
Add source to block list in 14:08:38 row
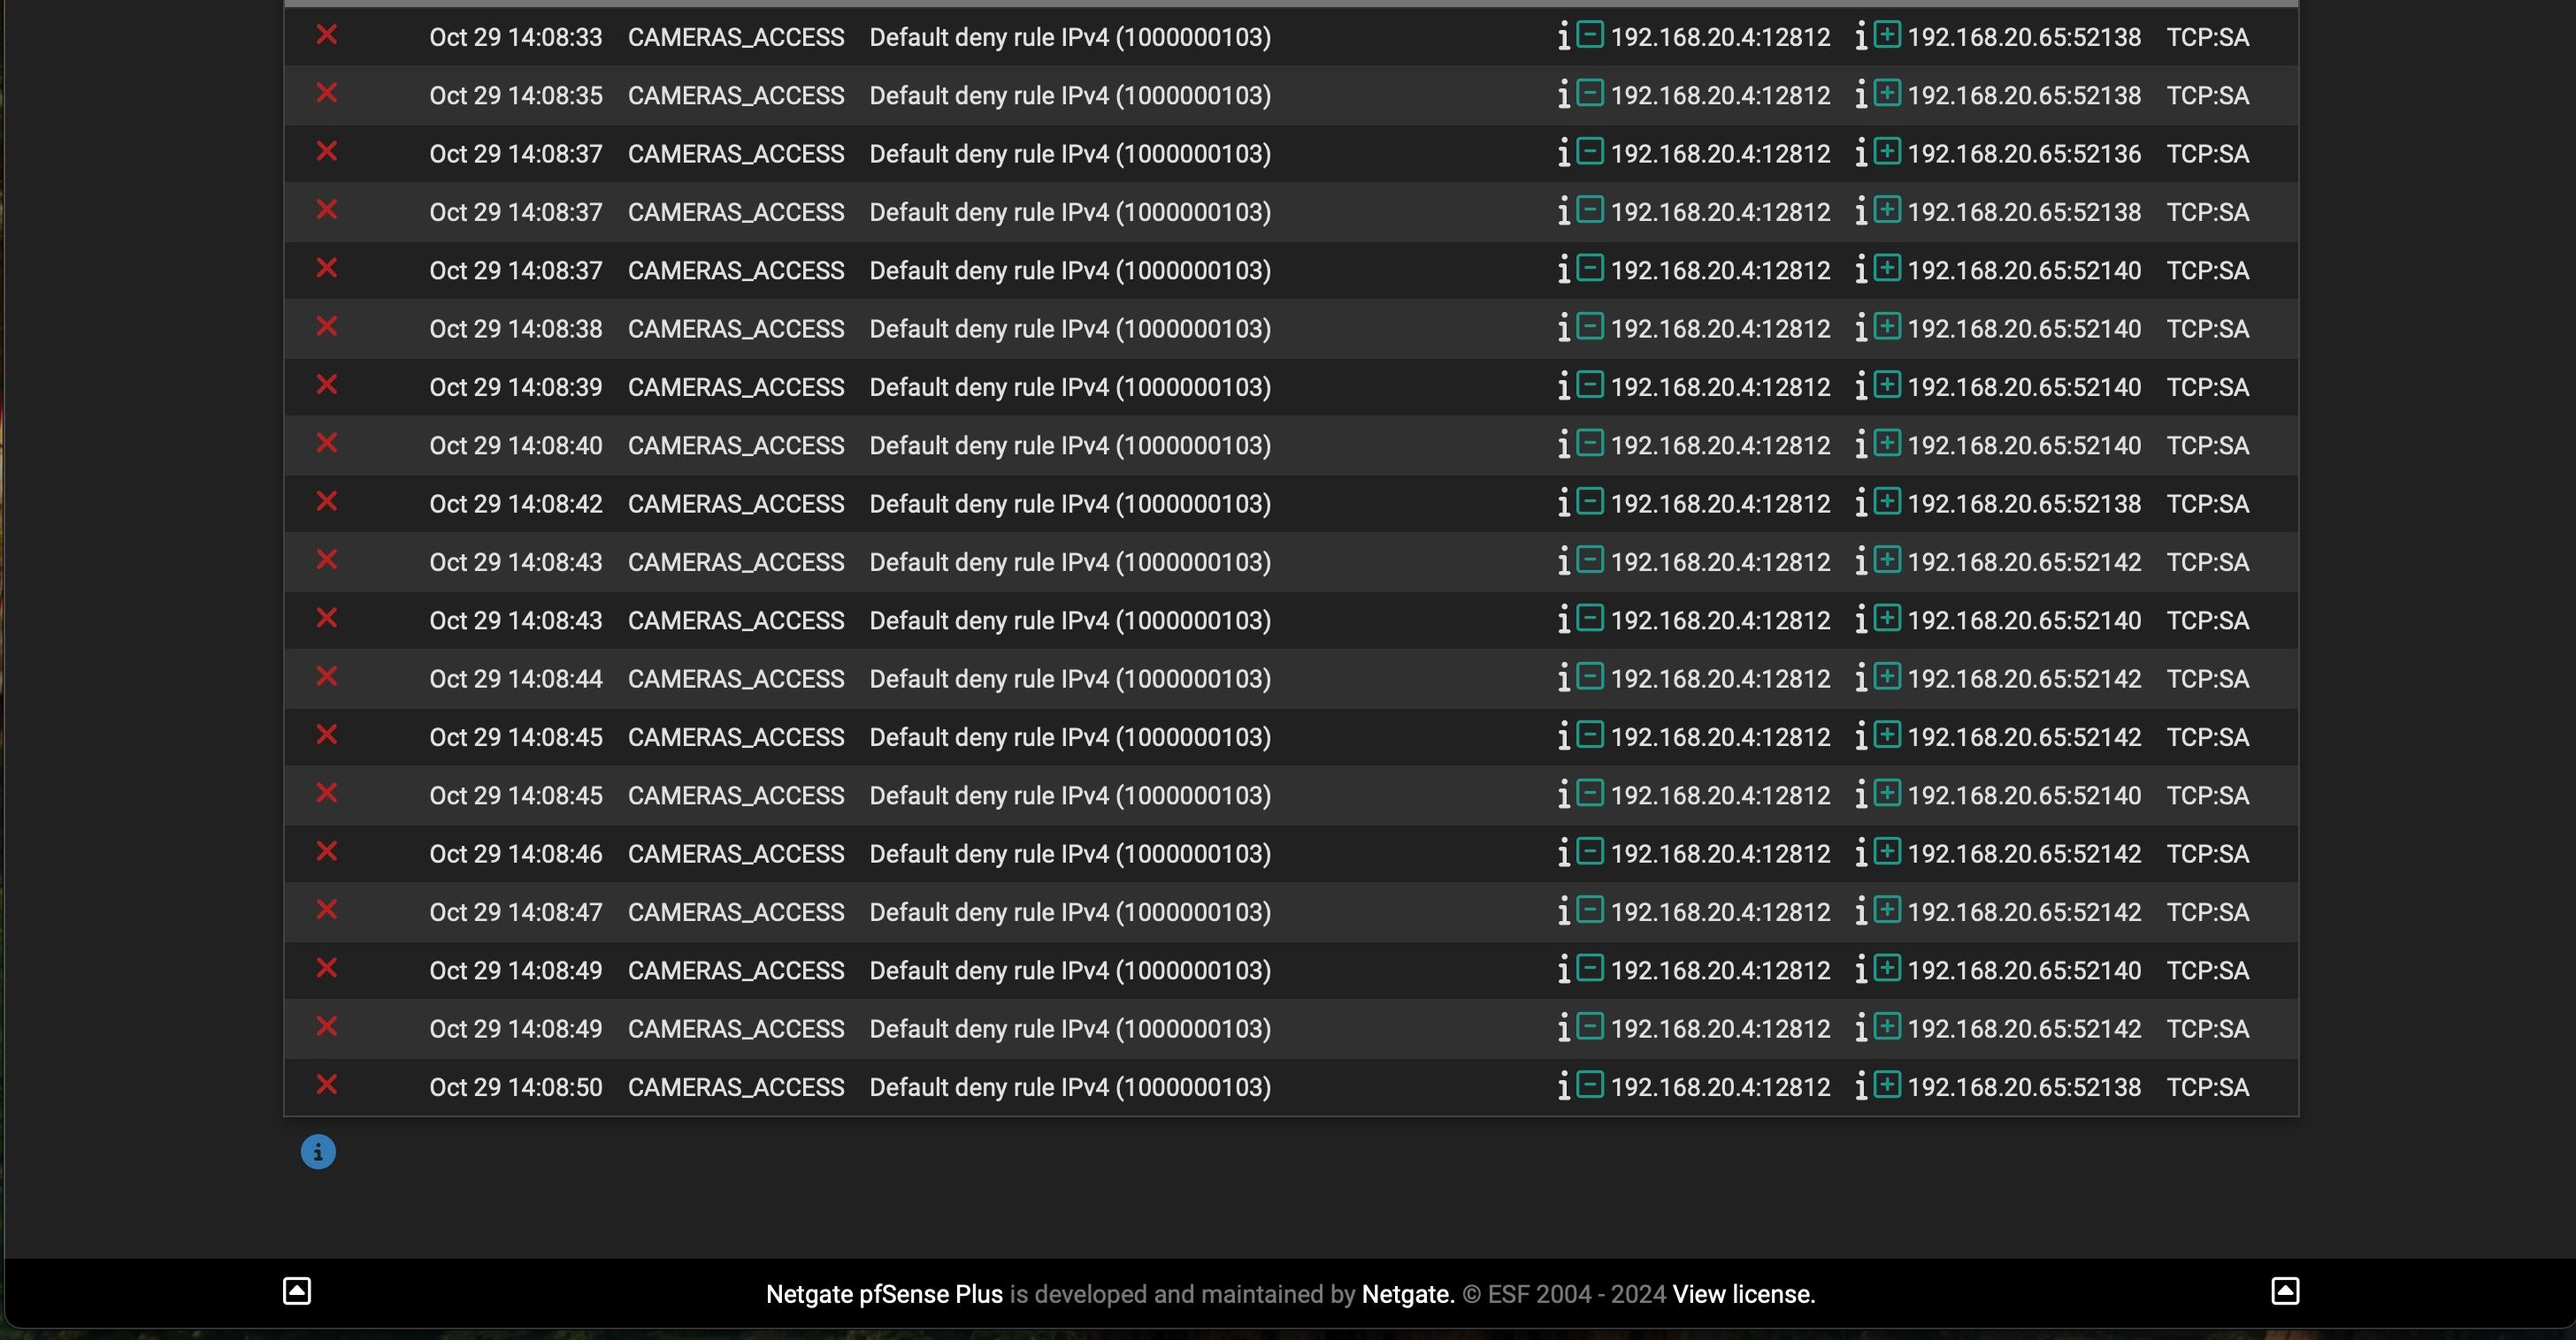[1590, 328]
